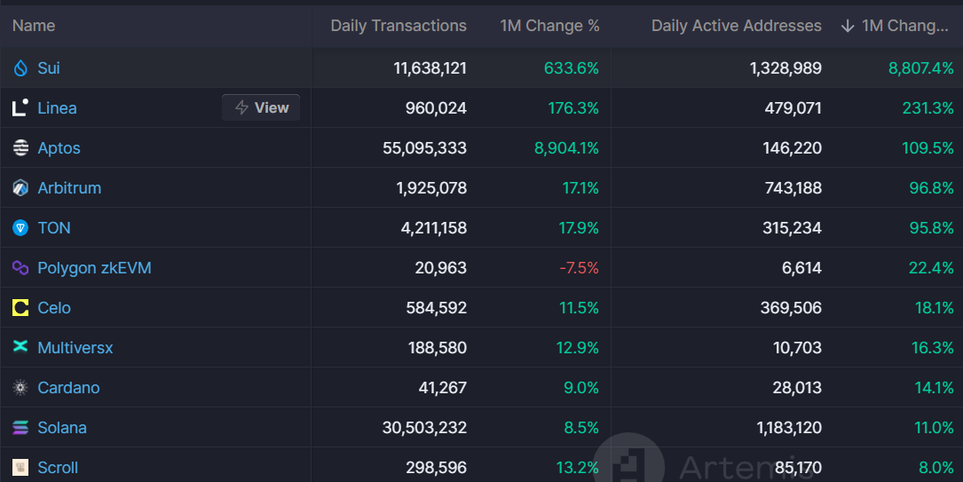
Task: Sort by transactions 1M Change % header
Action: tap(549, 26)
